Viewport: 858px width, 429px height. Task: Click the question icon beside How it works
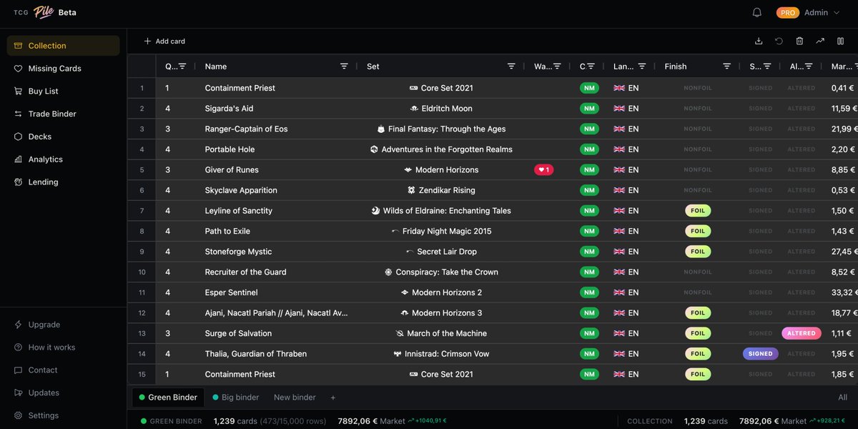[x=18, y=347]
